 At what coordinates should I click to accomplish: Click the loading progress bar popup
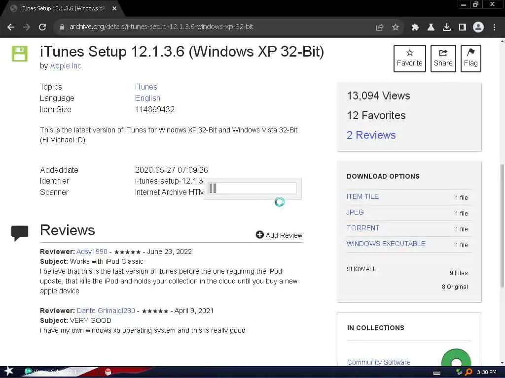click(252, 189)
